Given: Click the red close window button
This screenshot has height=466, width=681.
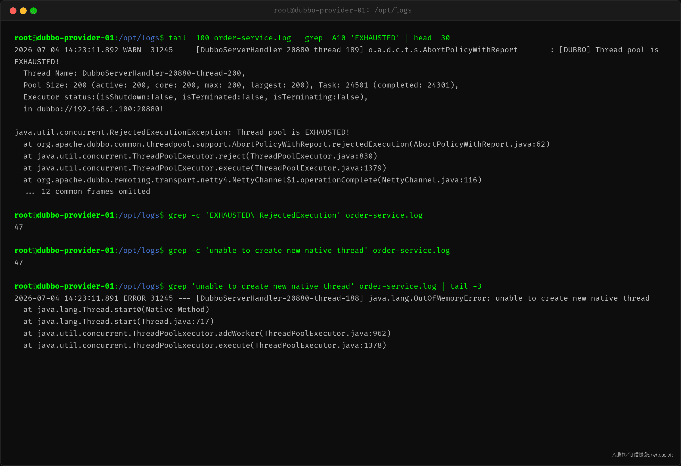Looking at the screenshot, I should [13, 11].
